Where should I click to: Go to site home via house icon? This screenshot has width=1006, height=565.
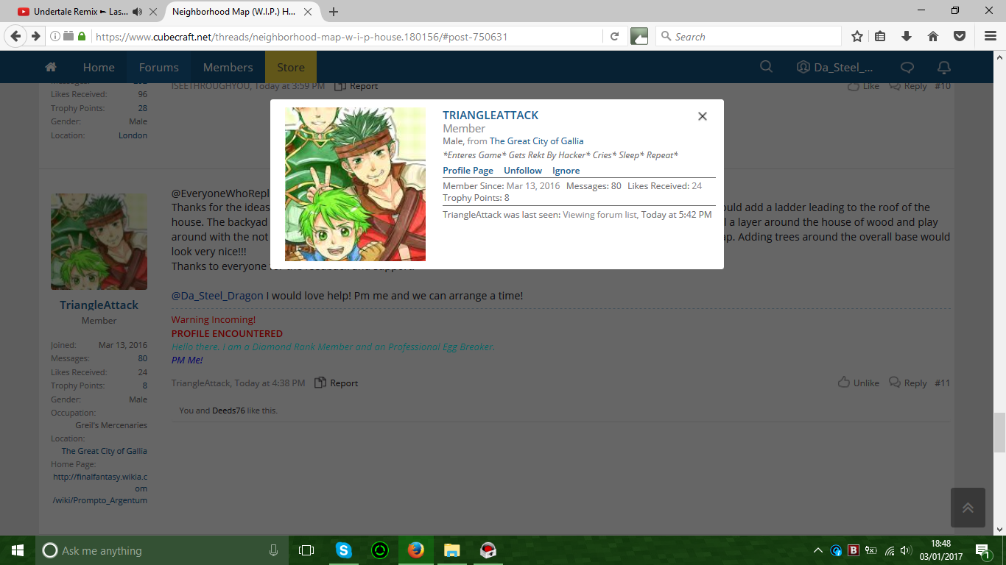pyautogui.click(x=51, y=67)
